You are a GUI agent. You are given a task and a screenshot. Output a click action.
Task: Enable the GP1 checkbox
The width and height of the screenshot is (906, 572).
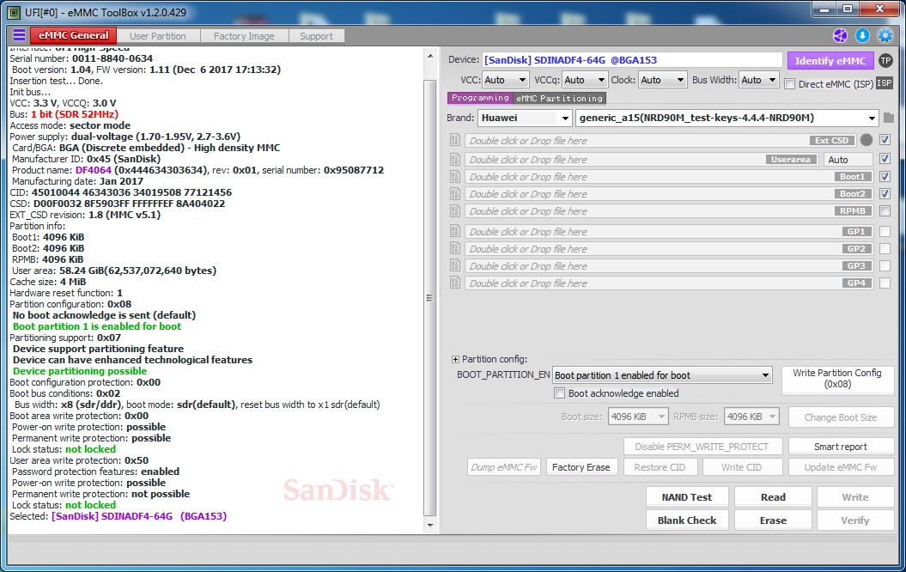tap(885, 231)
